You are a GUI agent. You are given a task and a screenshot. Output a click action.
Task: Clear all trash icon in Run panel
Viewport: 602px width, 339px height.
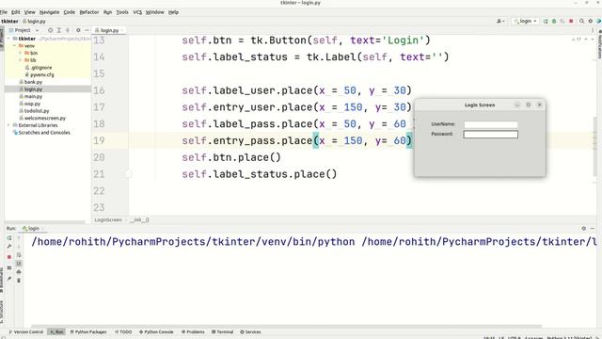pos(19,281)
